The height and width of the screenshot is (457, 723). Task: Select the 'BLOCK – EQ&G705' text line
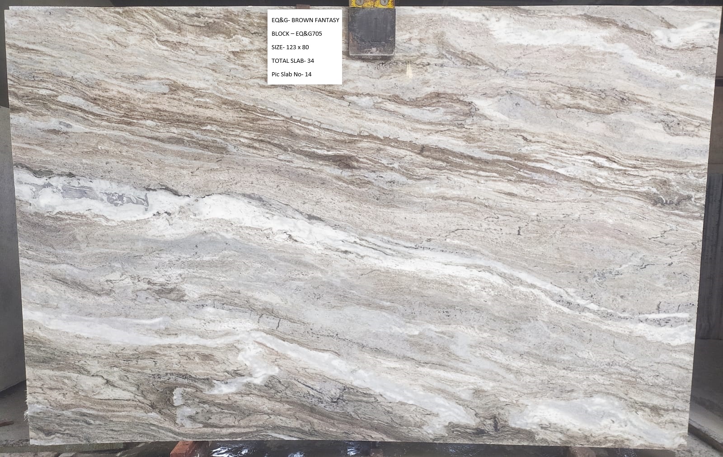296,34
